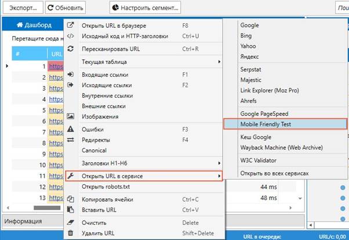Click the warning triangle icon beside 'Ошибки'
Screen dimensions: 349x240
pos(71,129)
